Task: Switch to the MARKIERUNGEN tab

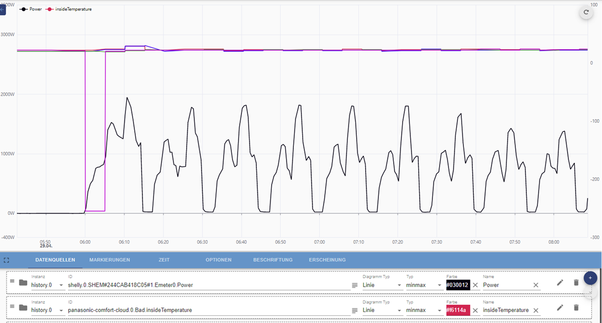Action: pyautogui.click(x=109, y=260)
